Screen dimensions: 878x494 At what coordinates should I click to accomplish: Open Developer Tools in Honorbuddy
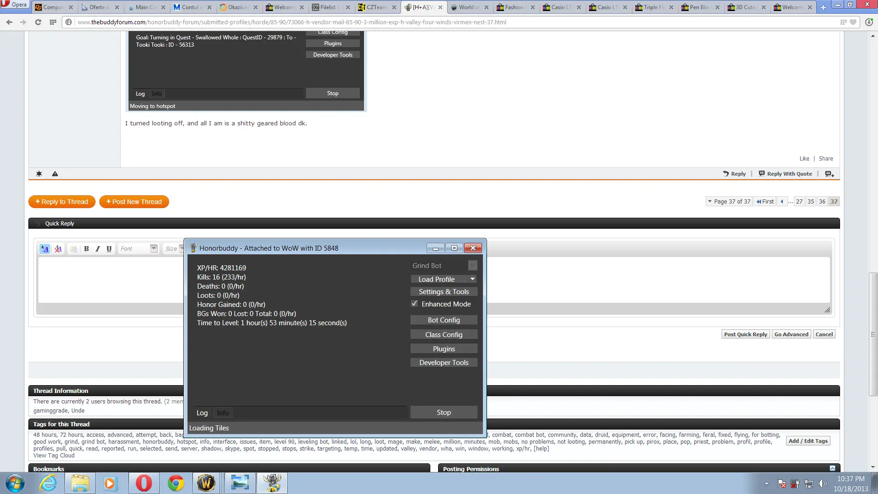(x=444, y=363)
